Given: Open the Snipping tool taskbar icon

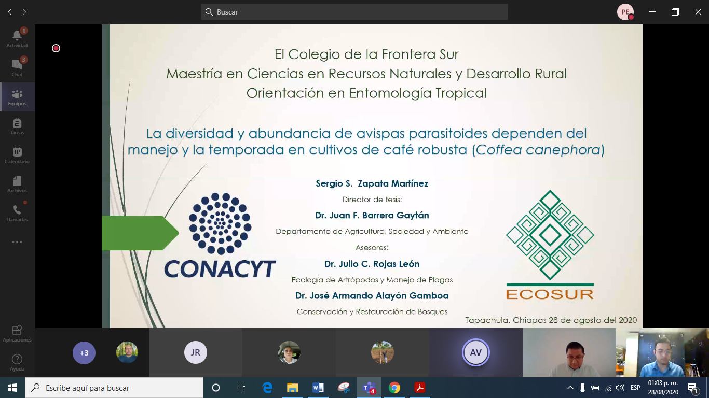Looking at the screenshot, I should [344, 388].
